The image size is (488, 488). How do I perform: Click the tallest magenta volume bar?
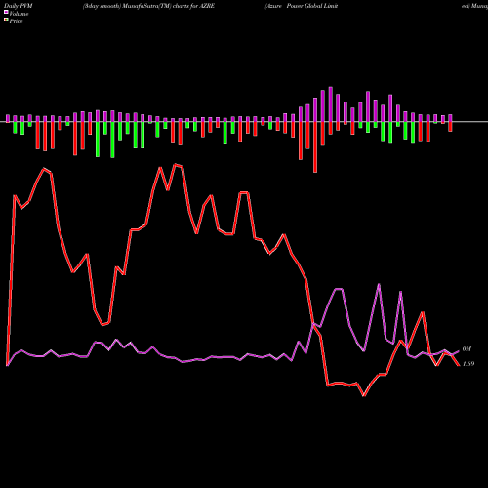(331, 104)
